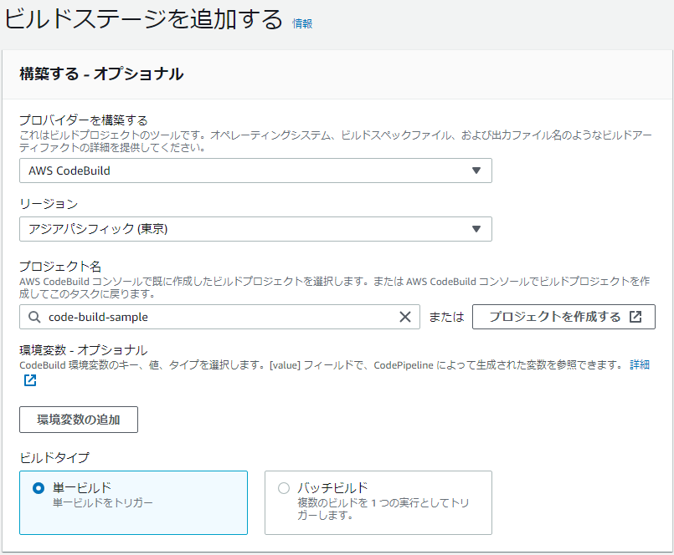Click the バッチビルド option card

[377, 503]
